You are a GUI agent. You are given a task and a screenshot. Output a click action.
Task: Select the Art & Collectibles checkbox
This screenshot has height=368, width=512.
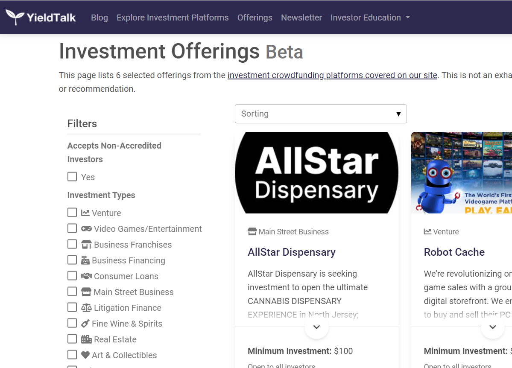72,355
